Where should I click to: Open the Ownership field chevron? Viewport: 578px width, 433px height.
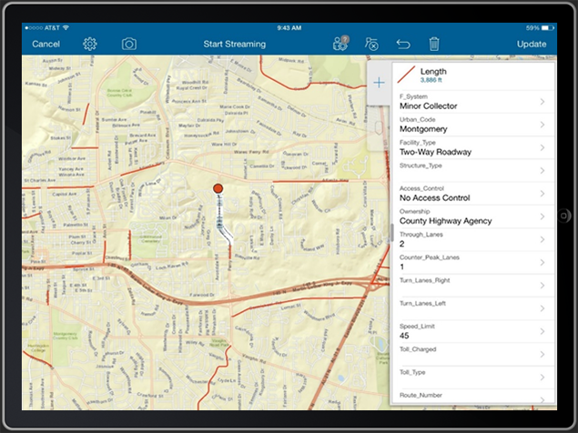click(x=543, y=216)
